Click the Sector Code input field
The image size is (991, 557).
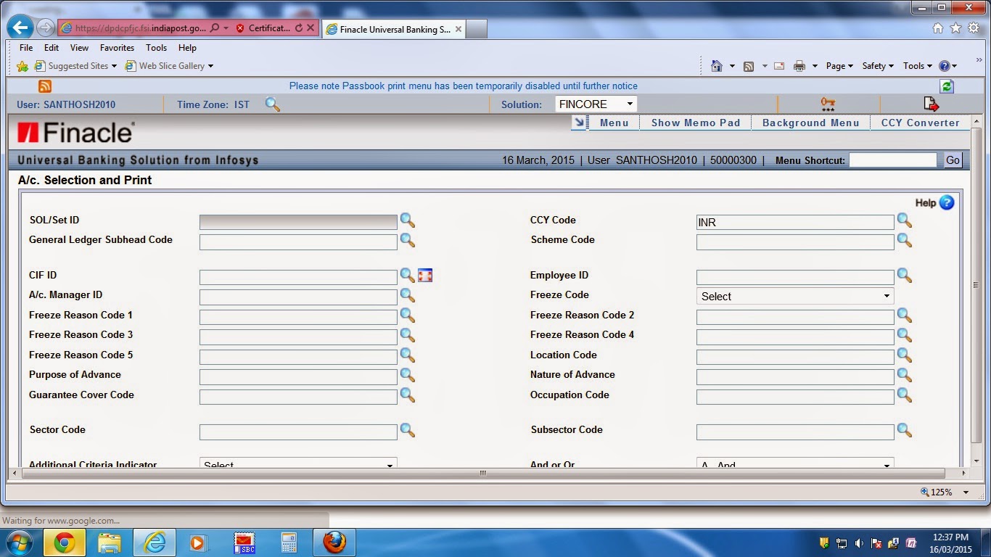pos(298,432)
